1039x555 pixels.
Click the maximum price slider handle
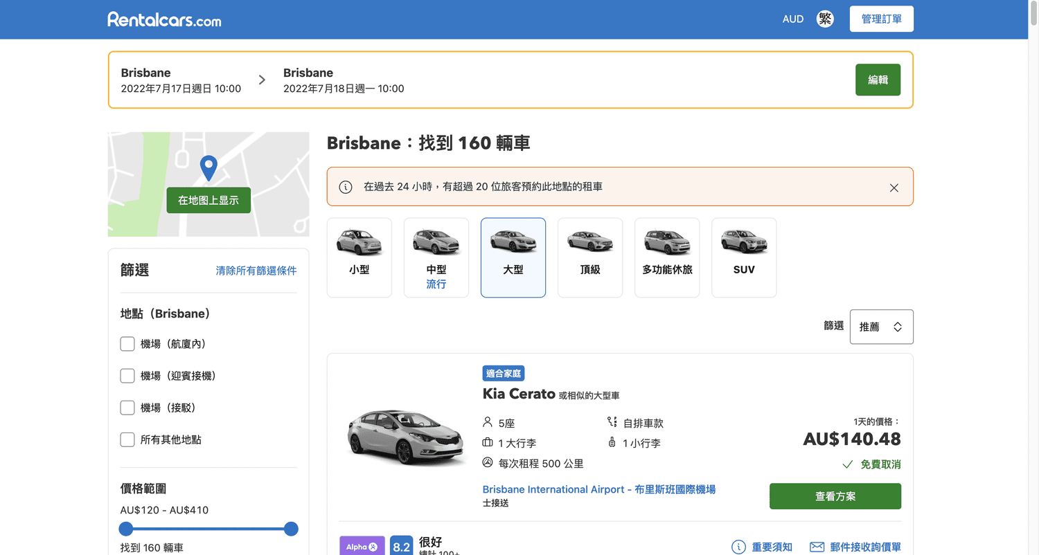tap(291, 529)
